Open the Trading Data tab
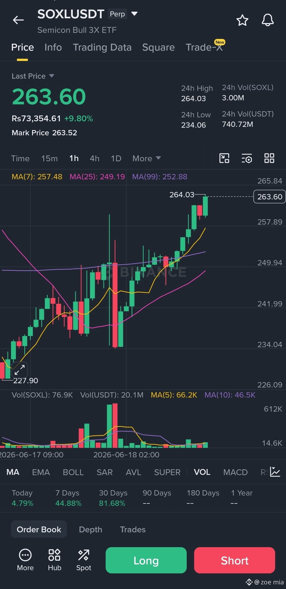 102,47
